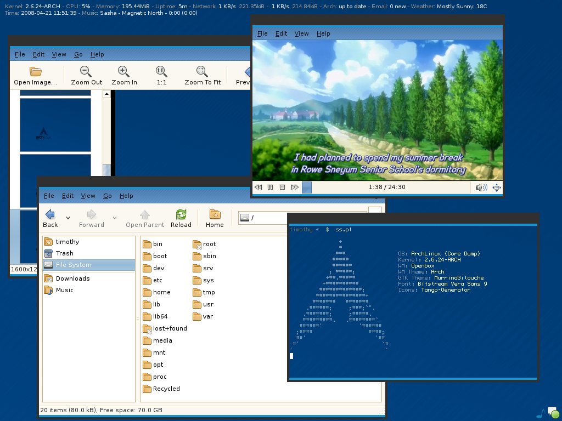Screen dimensions: 562x421
Task: Open the media folder
Action: pyautogui.click(x=158, y=340)
